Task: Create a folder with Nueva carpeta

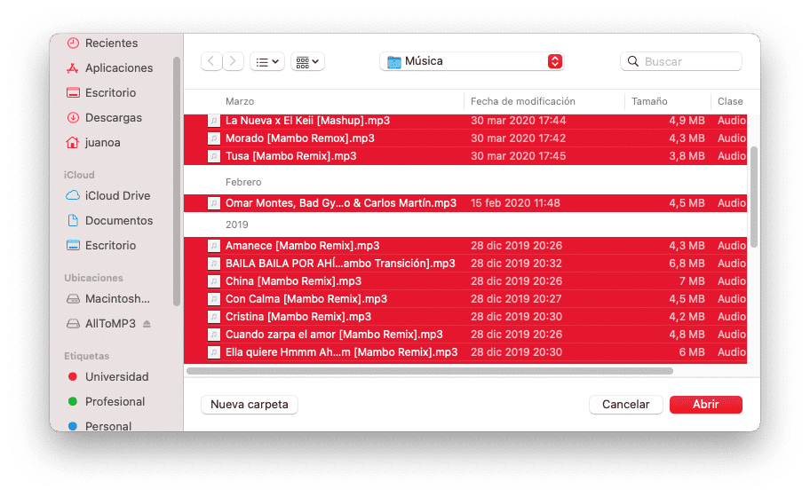Action: click(249, 405)
